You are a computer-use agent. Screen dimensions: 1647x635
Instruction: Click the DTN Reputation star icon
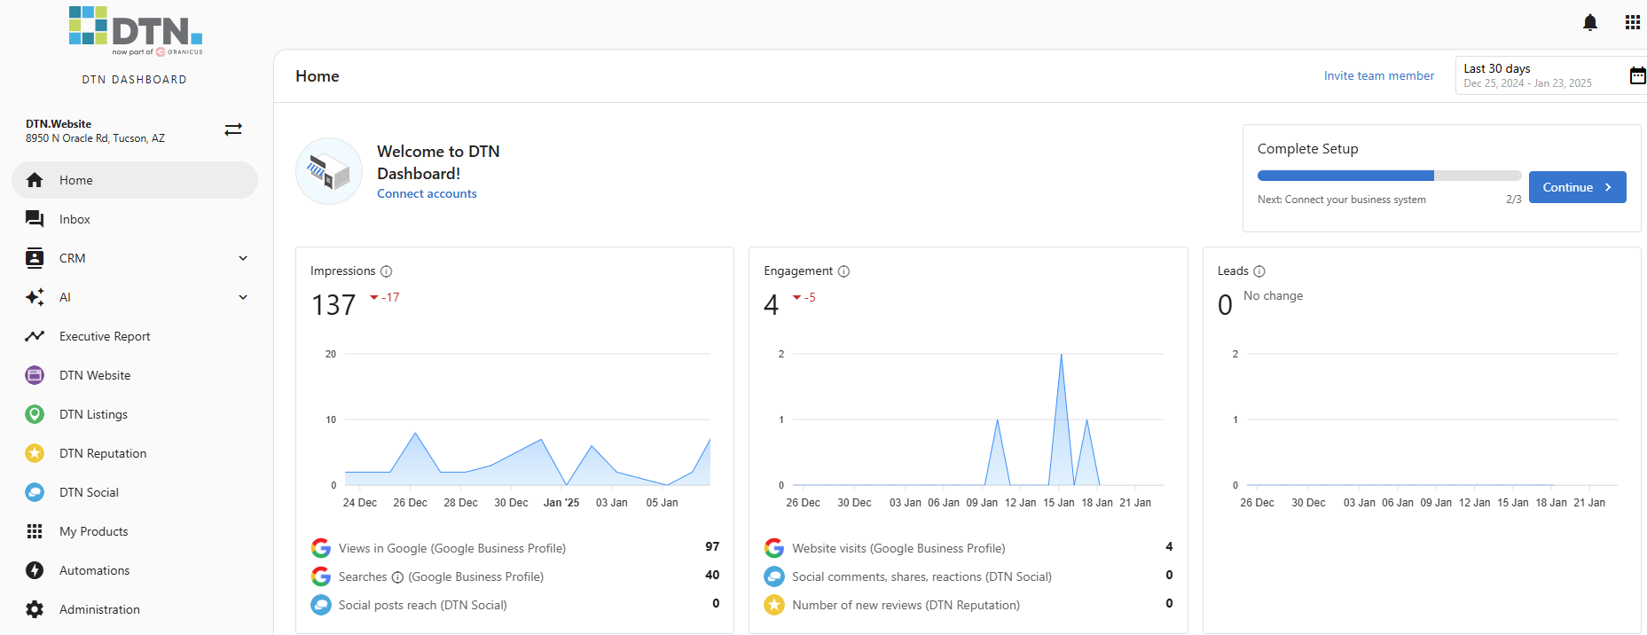(35, 453)
